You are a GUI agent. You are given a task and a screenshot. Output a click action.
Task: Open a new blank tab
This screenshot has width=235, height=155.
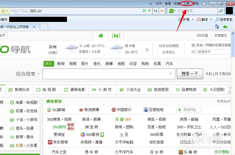coord(44,27)
